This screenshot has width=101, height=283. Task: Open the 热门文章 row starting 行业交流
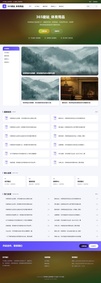pos(26,231)
